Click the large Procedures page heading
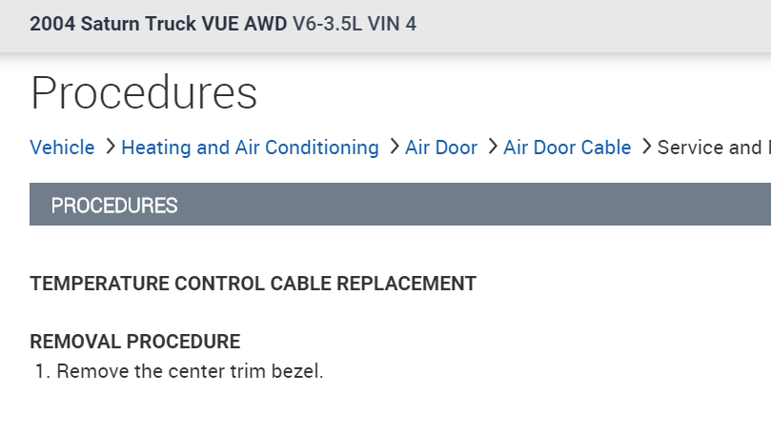 tap(144, 93)
